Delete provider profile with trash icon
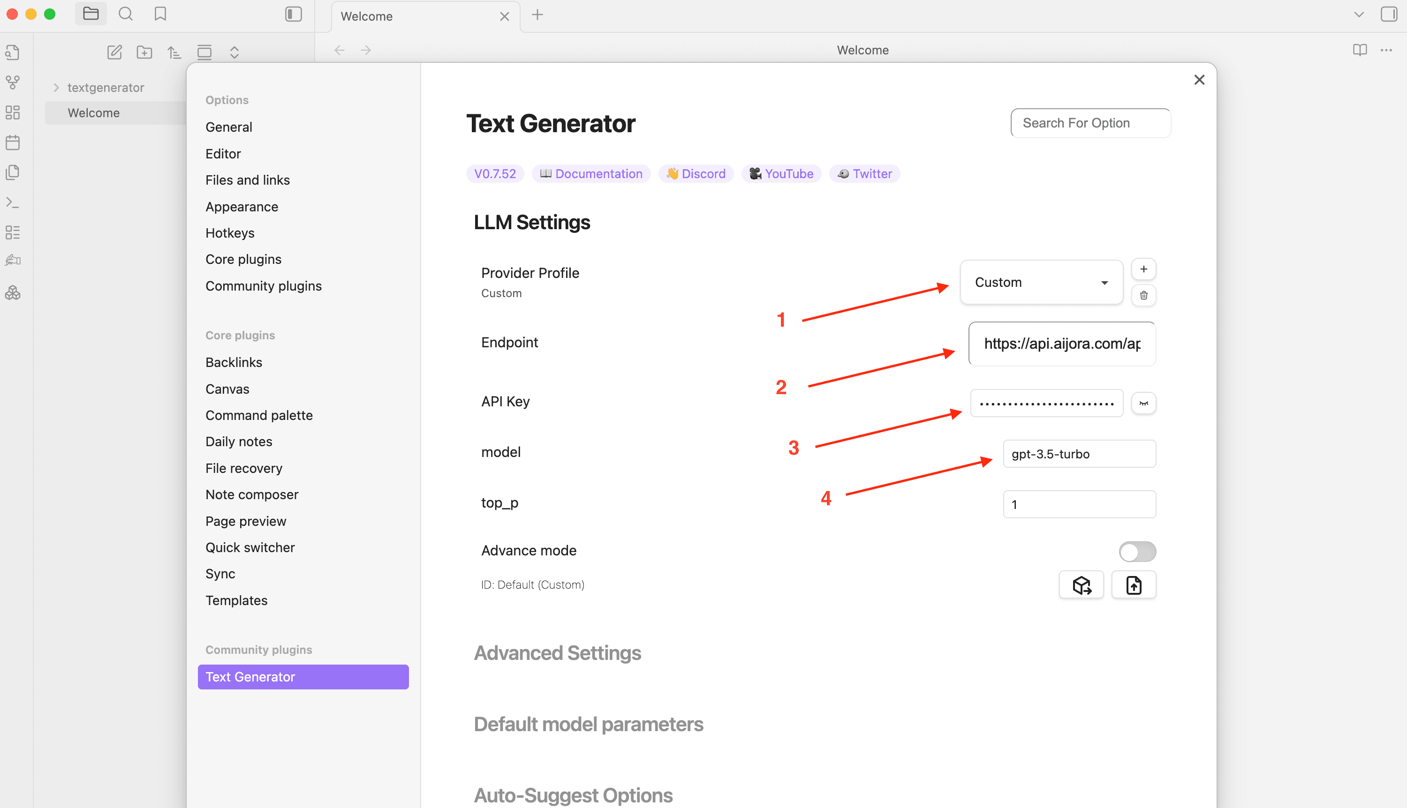 (1143, 295)
